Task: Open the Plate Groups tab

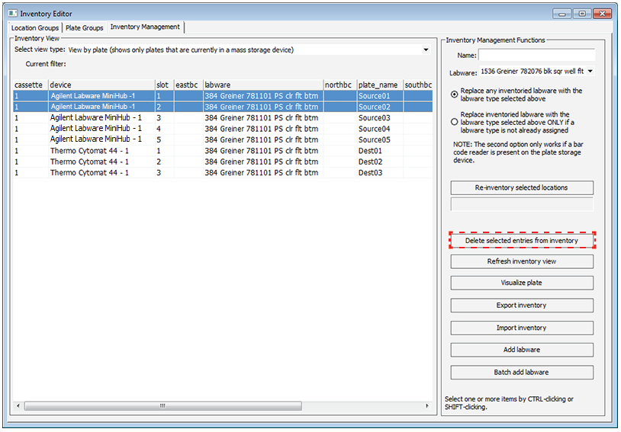Action: coord(84,28)
